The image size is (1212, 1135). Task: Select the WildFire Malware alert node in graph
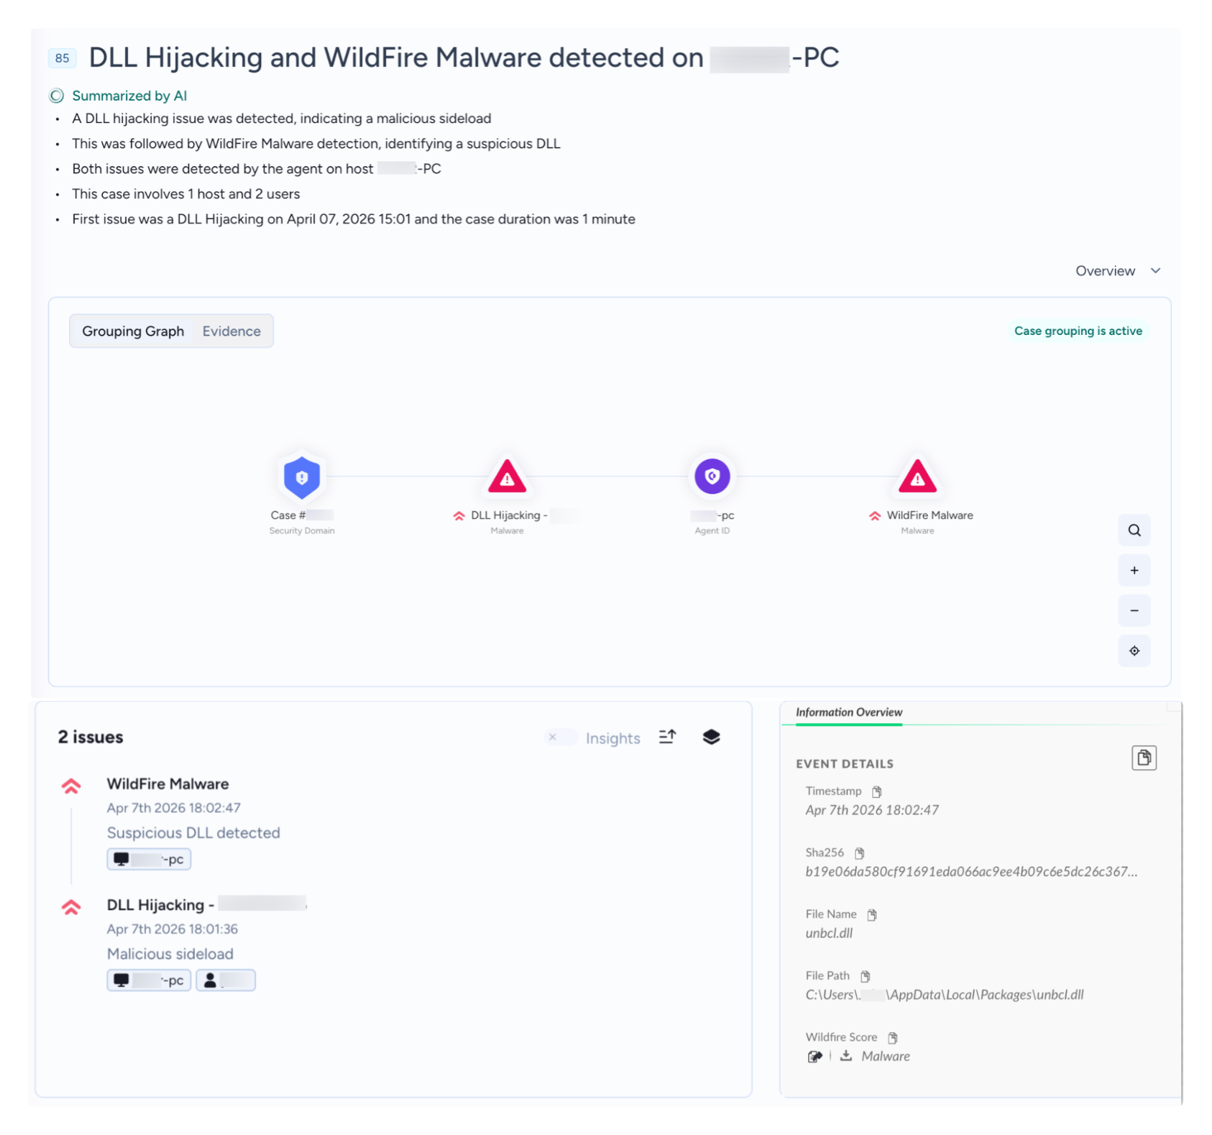point(917,477)
